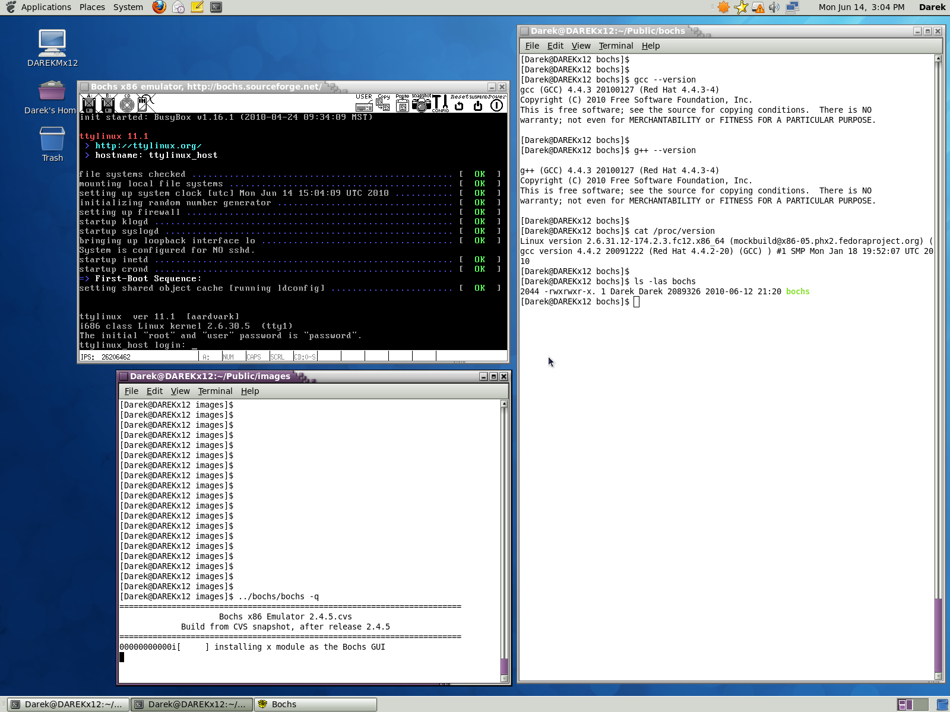Image resolution: width=950 pixels, height=712 pixels.
Task: Click the window menu icon of bochs terminal
Action: click(x=524, y=31)
